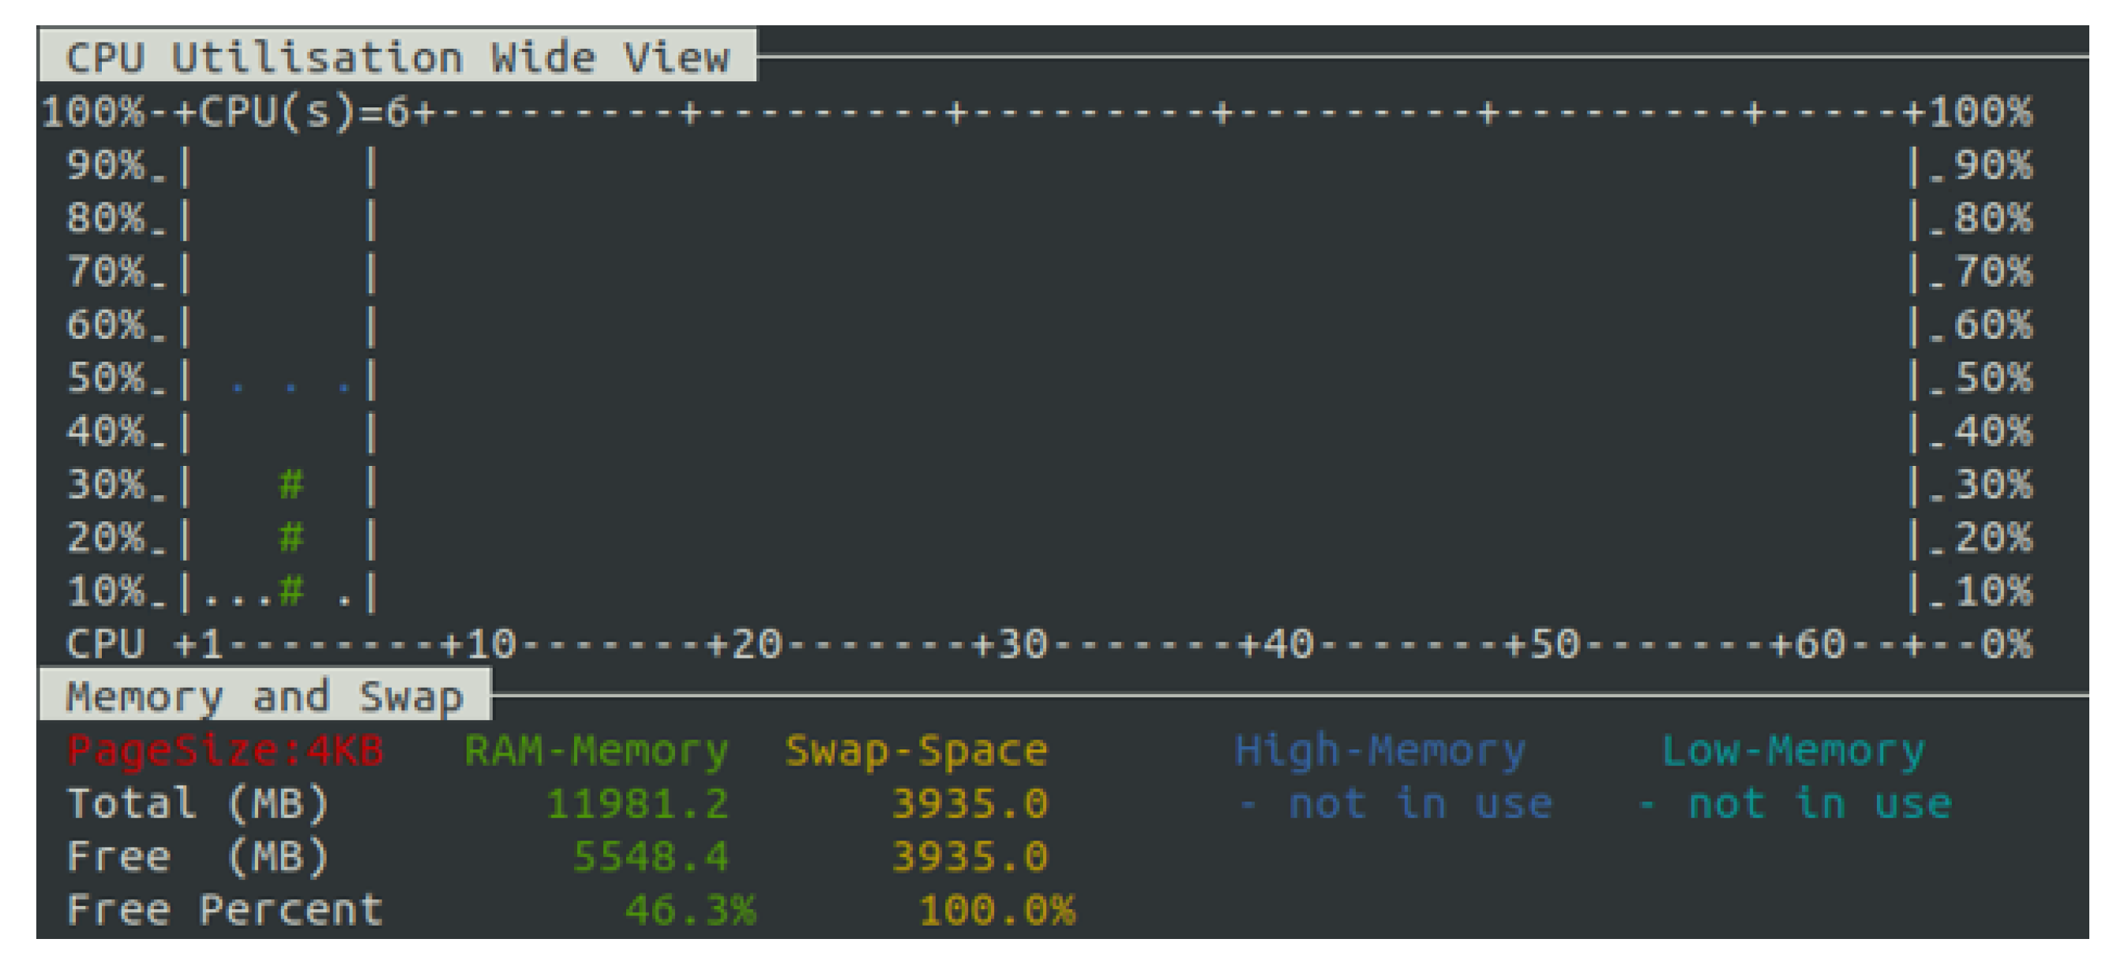
Task: Click the blue High-Memory heading
Action: tap(1379, 751)
